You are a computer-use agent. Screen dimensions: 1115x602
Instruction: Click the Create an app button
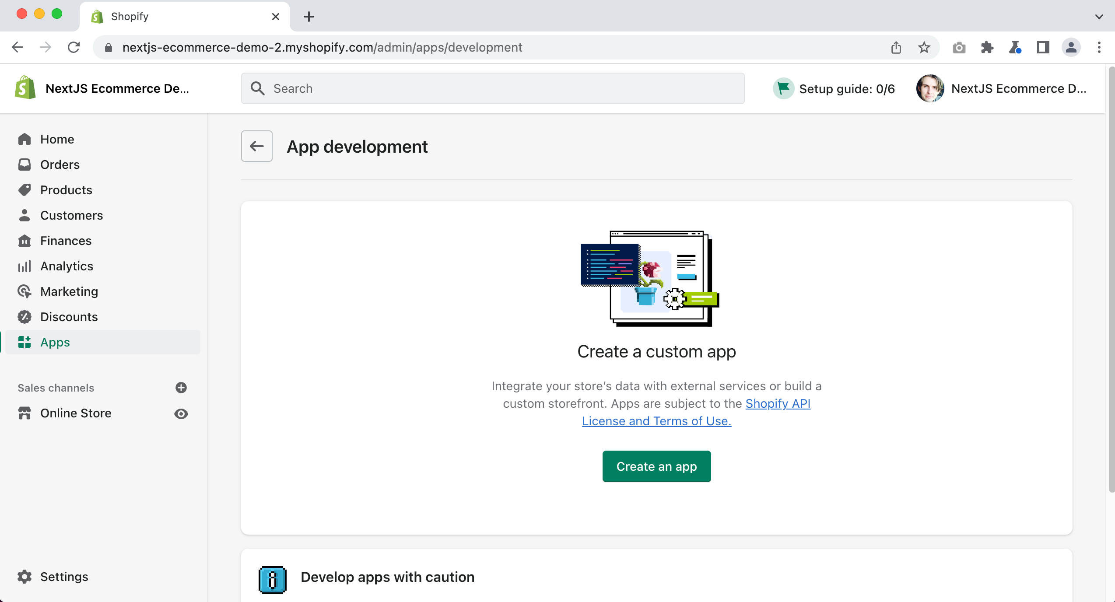point(656,466)
